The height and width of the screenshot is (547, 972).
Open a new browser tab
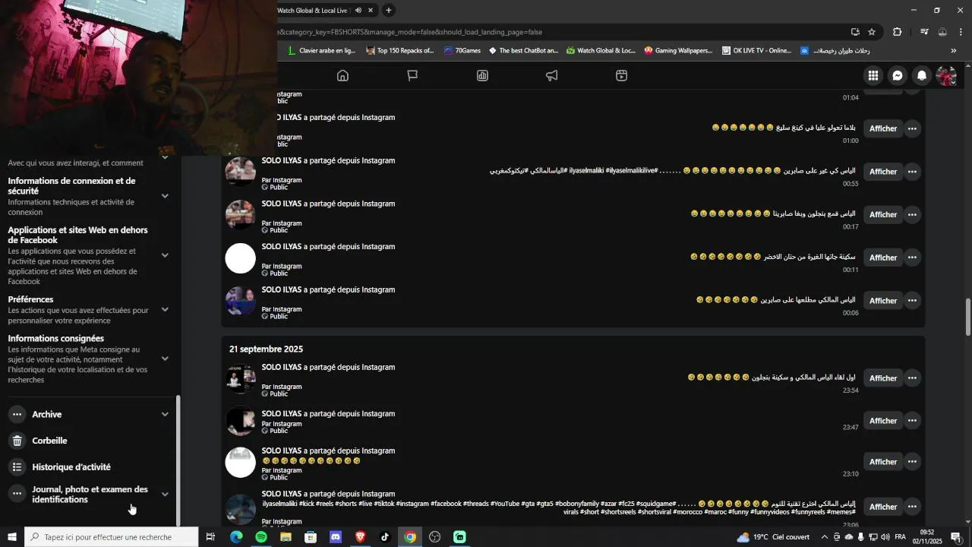tap(389, 11)
